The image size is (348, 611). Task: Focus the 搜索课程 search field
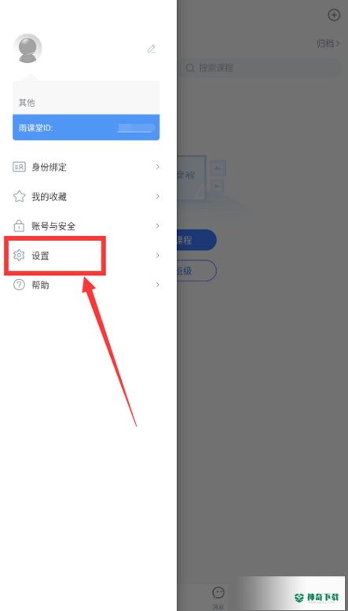[x=261, y=68]
